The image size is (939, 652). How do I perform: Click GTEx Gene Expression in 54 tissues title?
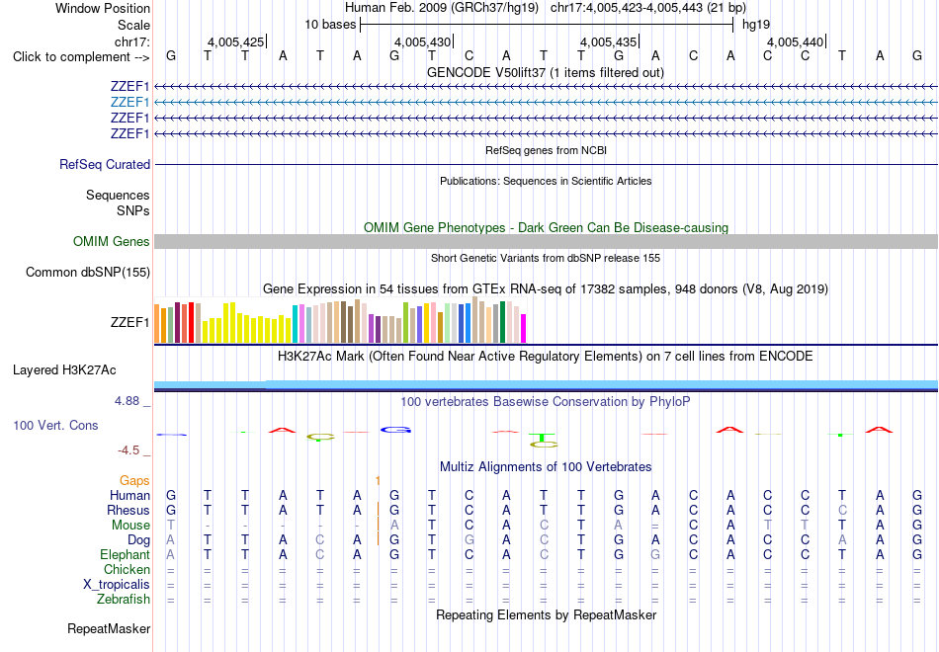[546, 289]
